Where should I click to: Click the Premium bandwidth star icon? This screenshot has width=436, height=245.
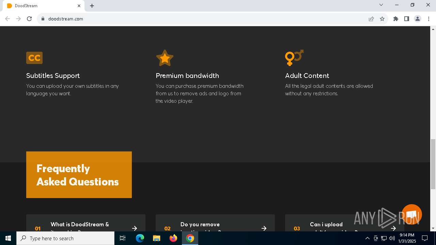165,58
